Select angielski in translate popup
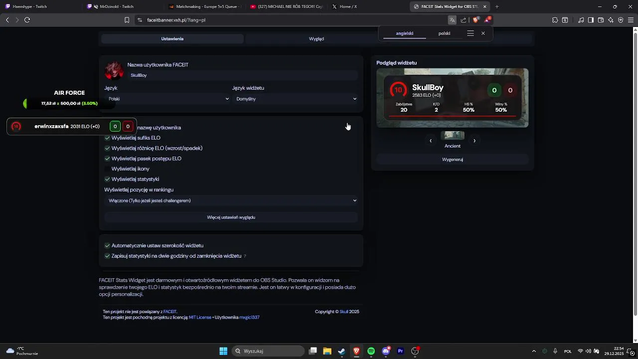638x359 pixels. point(405,33)
